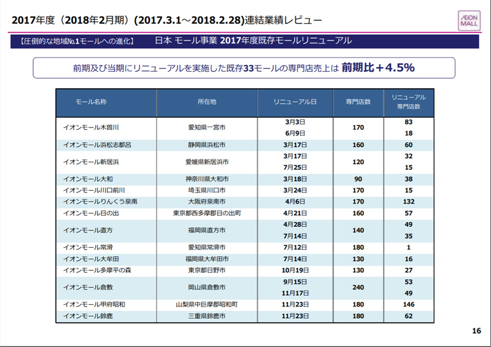Click the リニューアル日 column header
Screen dimensions: 491x347
(295, 102)
